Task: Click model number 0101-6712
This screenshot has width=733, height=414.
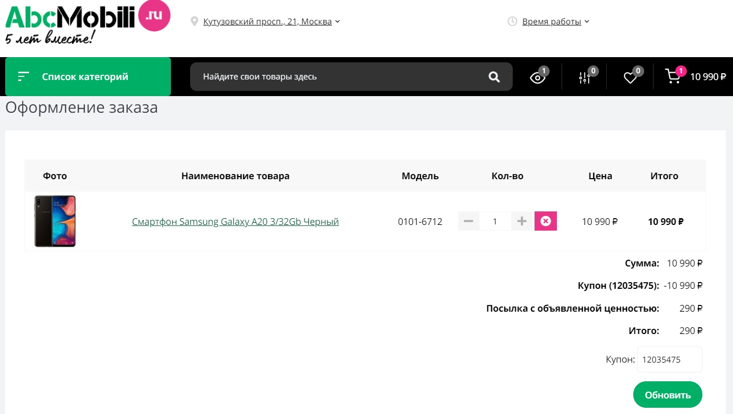Action: coord(420,222)
